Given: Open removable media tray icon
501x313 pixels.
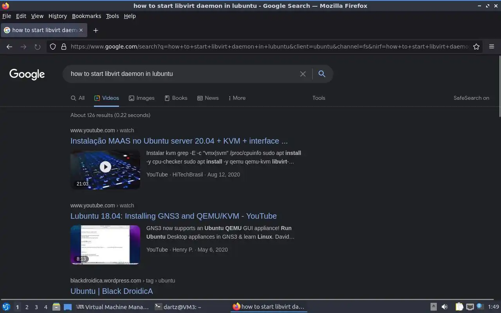Looking at the screenshot, I should (x=433, y=307).
